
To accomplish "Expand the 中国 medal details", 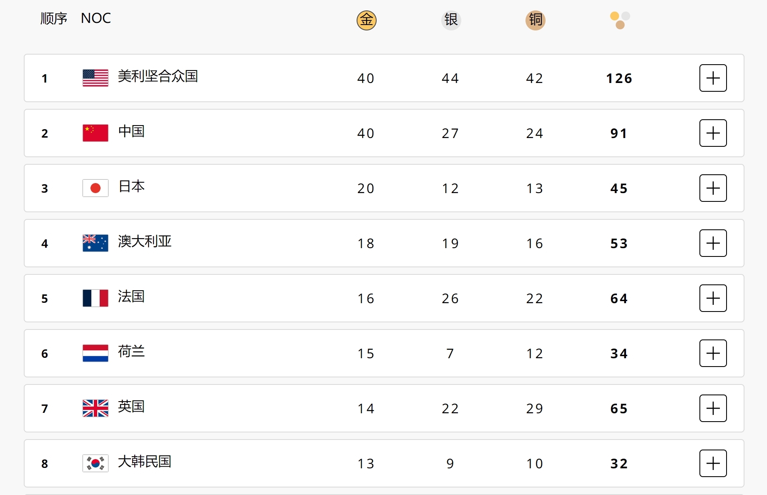I will pos(713,133).
